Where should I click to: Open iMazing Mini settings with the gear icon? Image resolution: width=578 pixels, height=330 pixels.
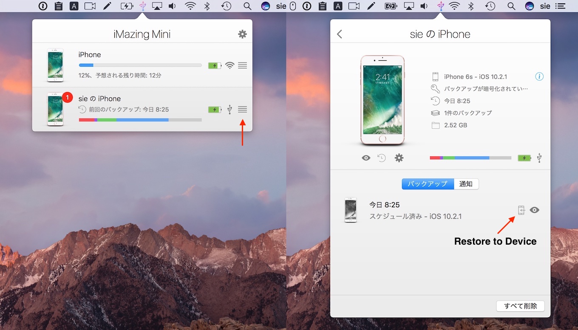pos(242,34)
